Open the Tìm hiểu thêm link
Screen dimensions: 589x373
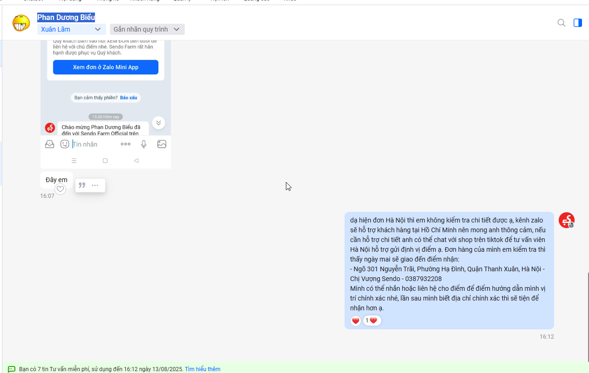click(x=203, y=369)
